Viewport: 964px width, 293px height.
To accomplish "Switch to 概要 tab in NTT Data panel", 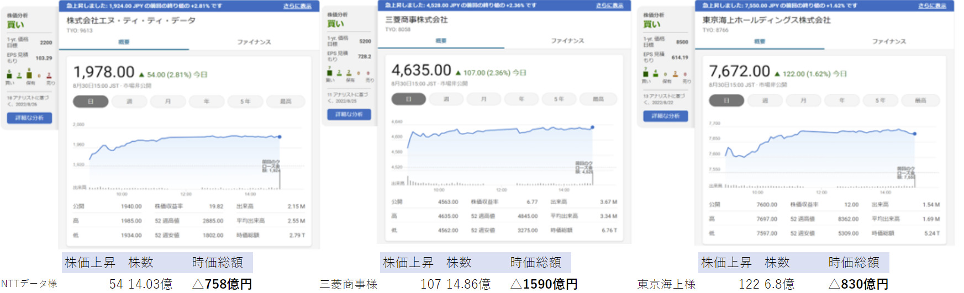I will tap(124, 42).
